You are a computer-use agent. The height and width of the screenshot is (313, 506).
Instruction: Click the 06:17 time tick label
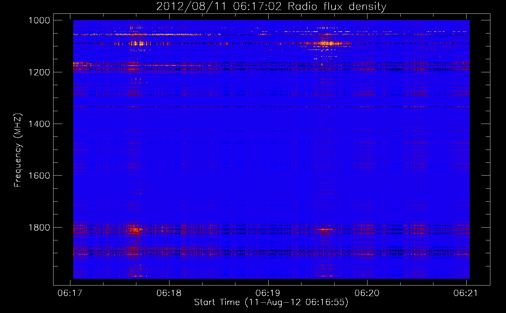pos(70,293)
